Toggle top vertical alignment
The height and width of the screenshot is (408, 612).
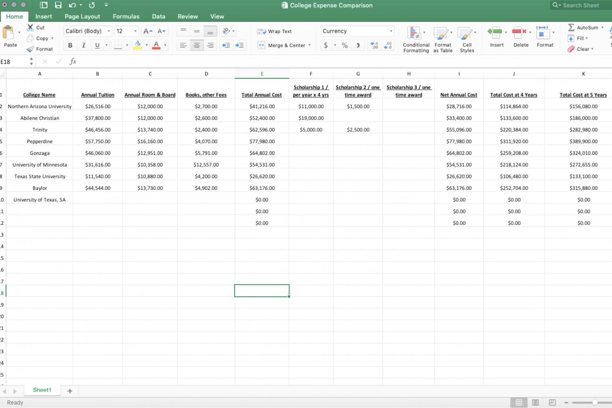tap(183, 31)
